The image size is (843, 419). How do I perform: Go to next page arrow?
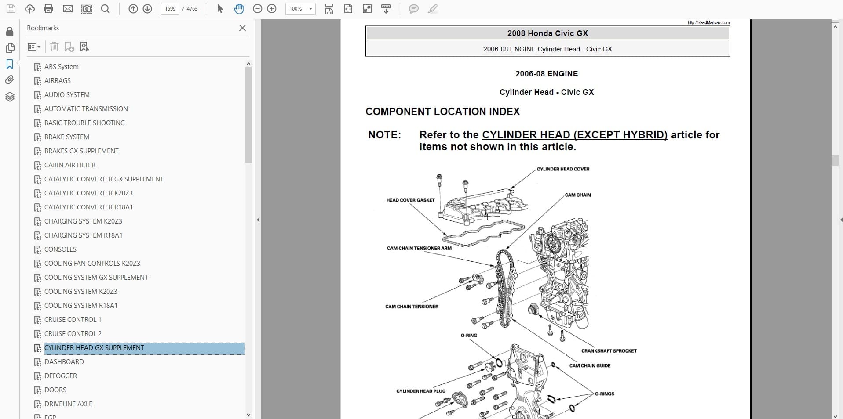point(147,9)
